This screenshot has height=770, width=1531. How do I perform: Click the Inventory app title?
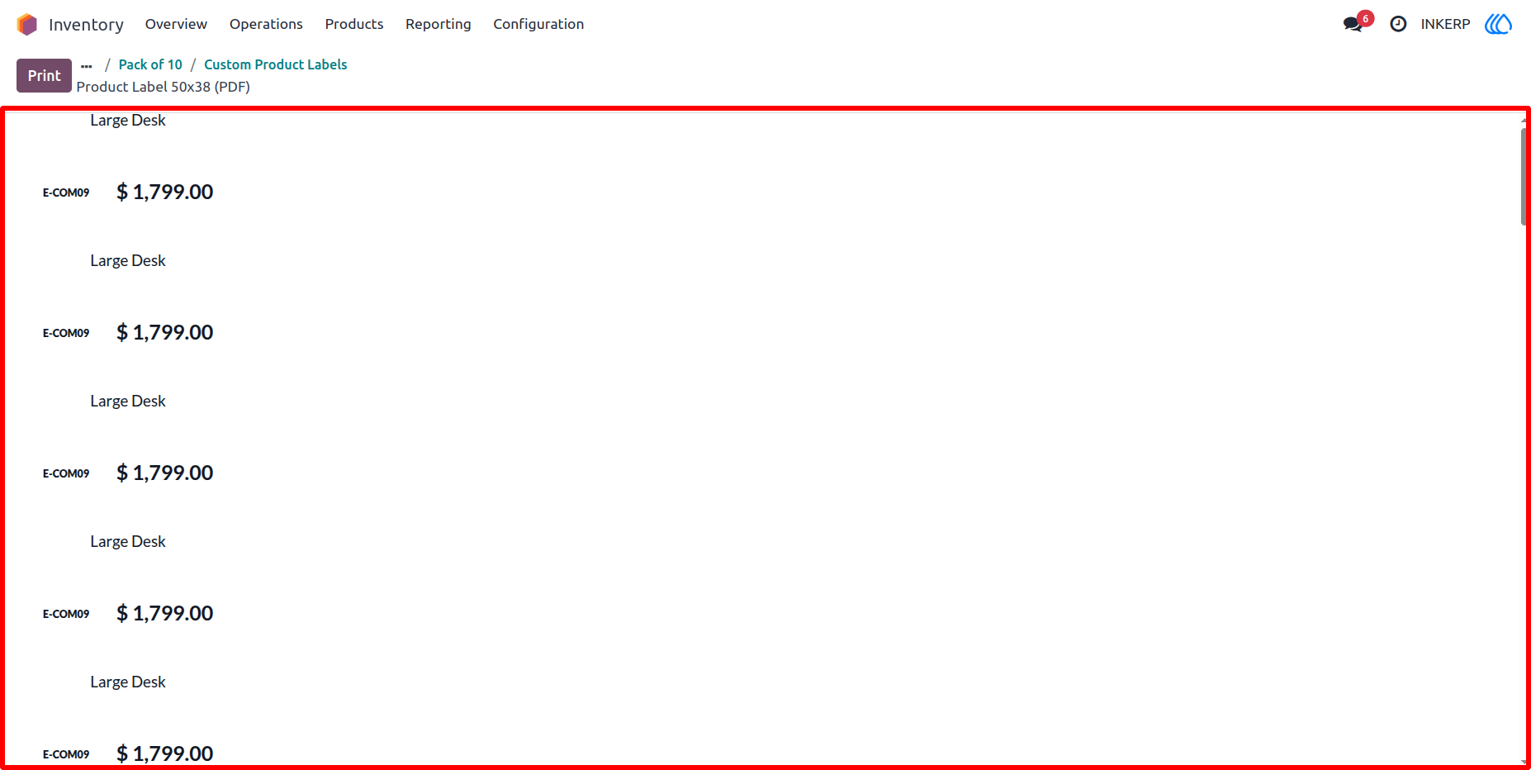(x=86, y=25)
